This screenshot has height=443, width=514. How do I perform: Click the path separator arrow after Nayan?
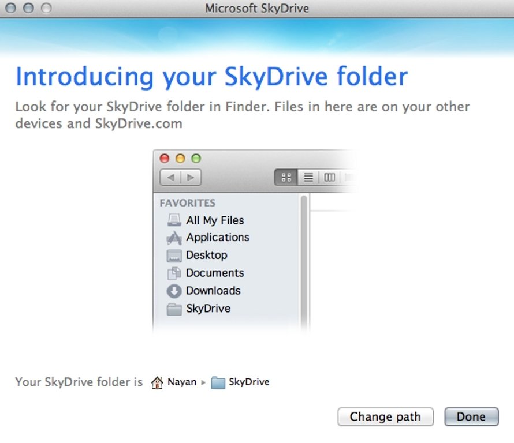pos(203,382)
